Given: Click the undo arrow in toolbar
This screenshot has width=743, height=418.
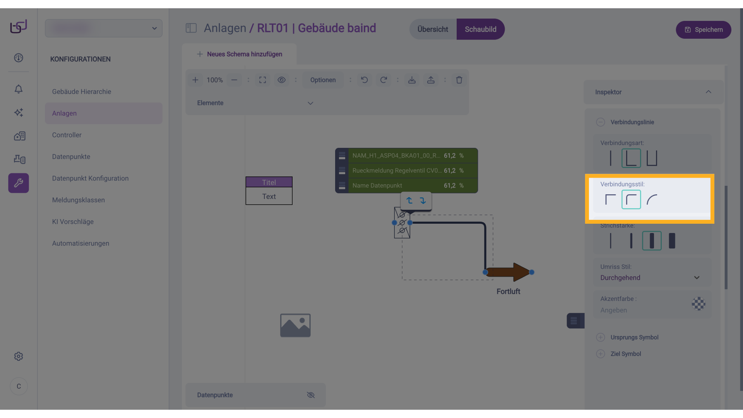Looking at the screenshot, I should (x=364, y=80).
